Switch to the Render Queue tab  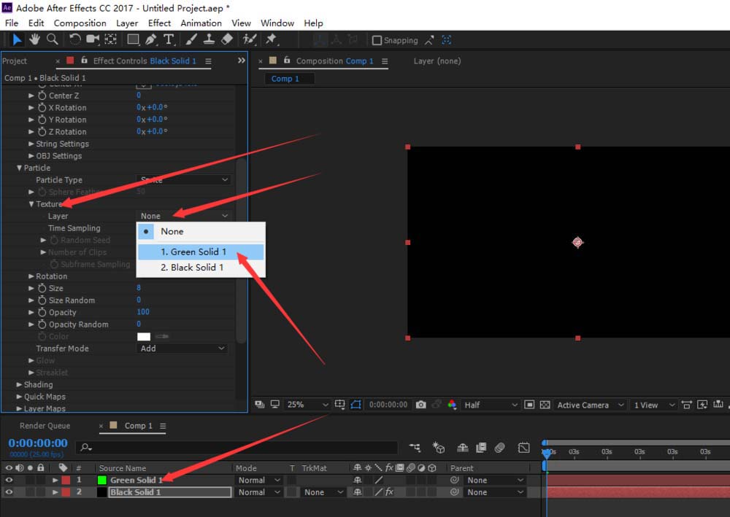click(45, 426)
